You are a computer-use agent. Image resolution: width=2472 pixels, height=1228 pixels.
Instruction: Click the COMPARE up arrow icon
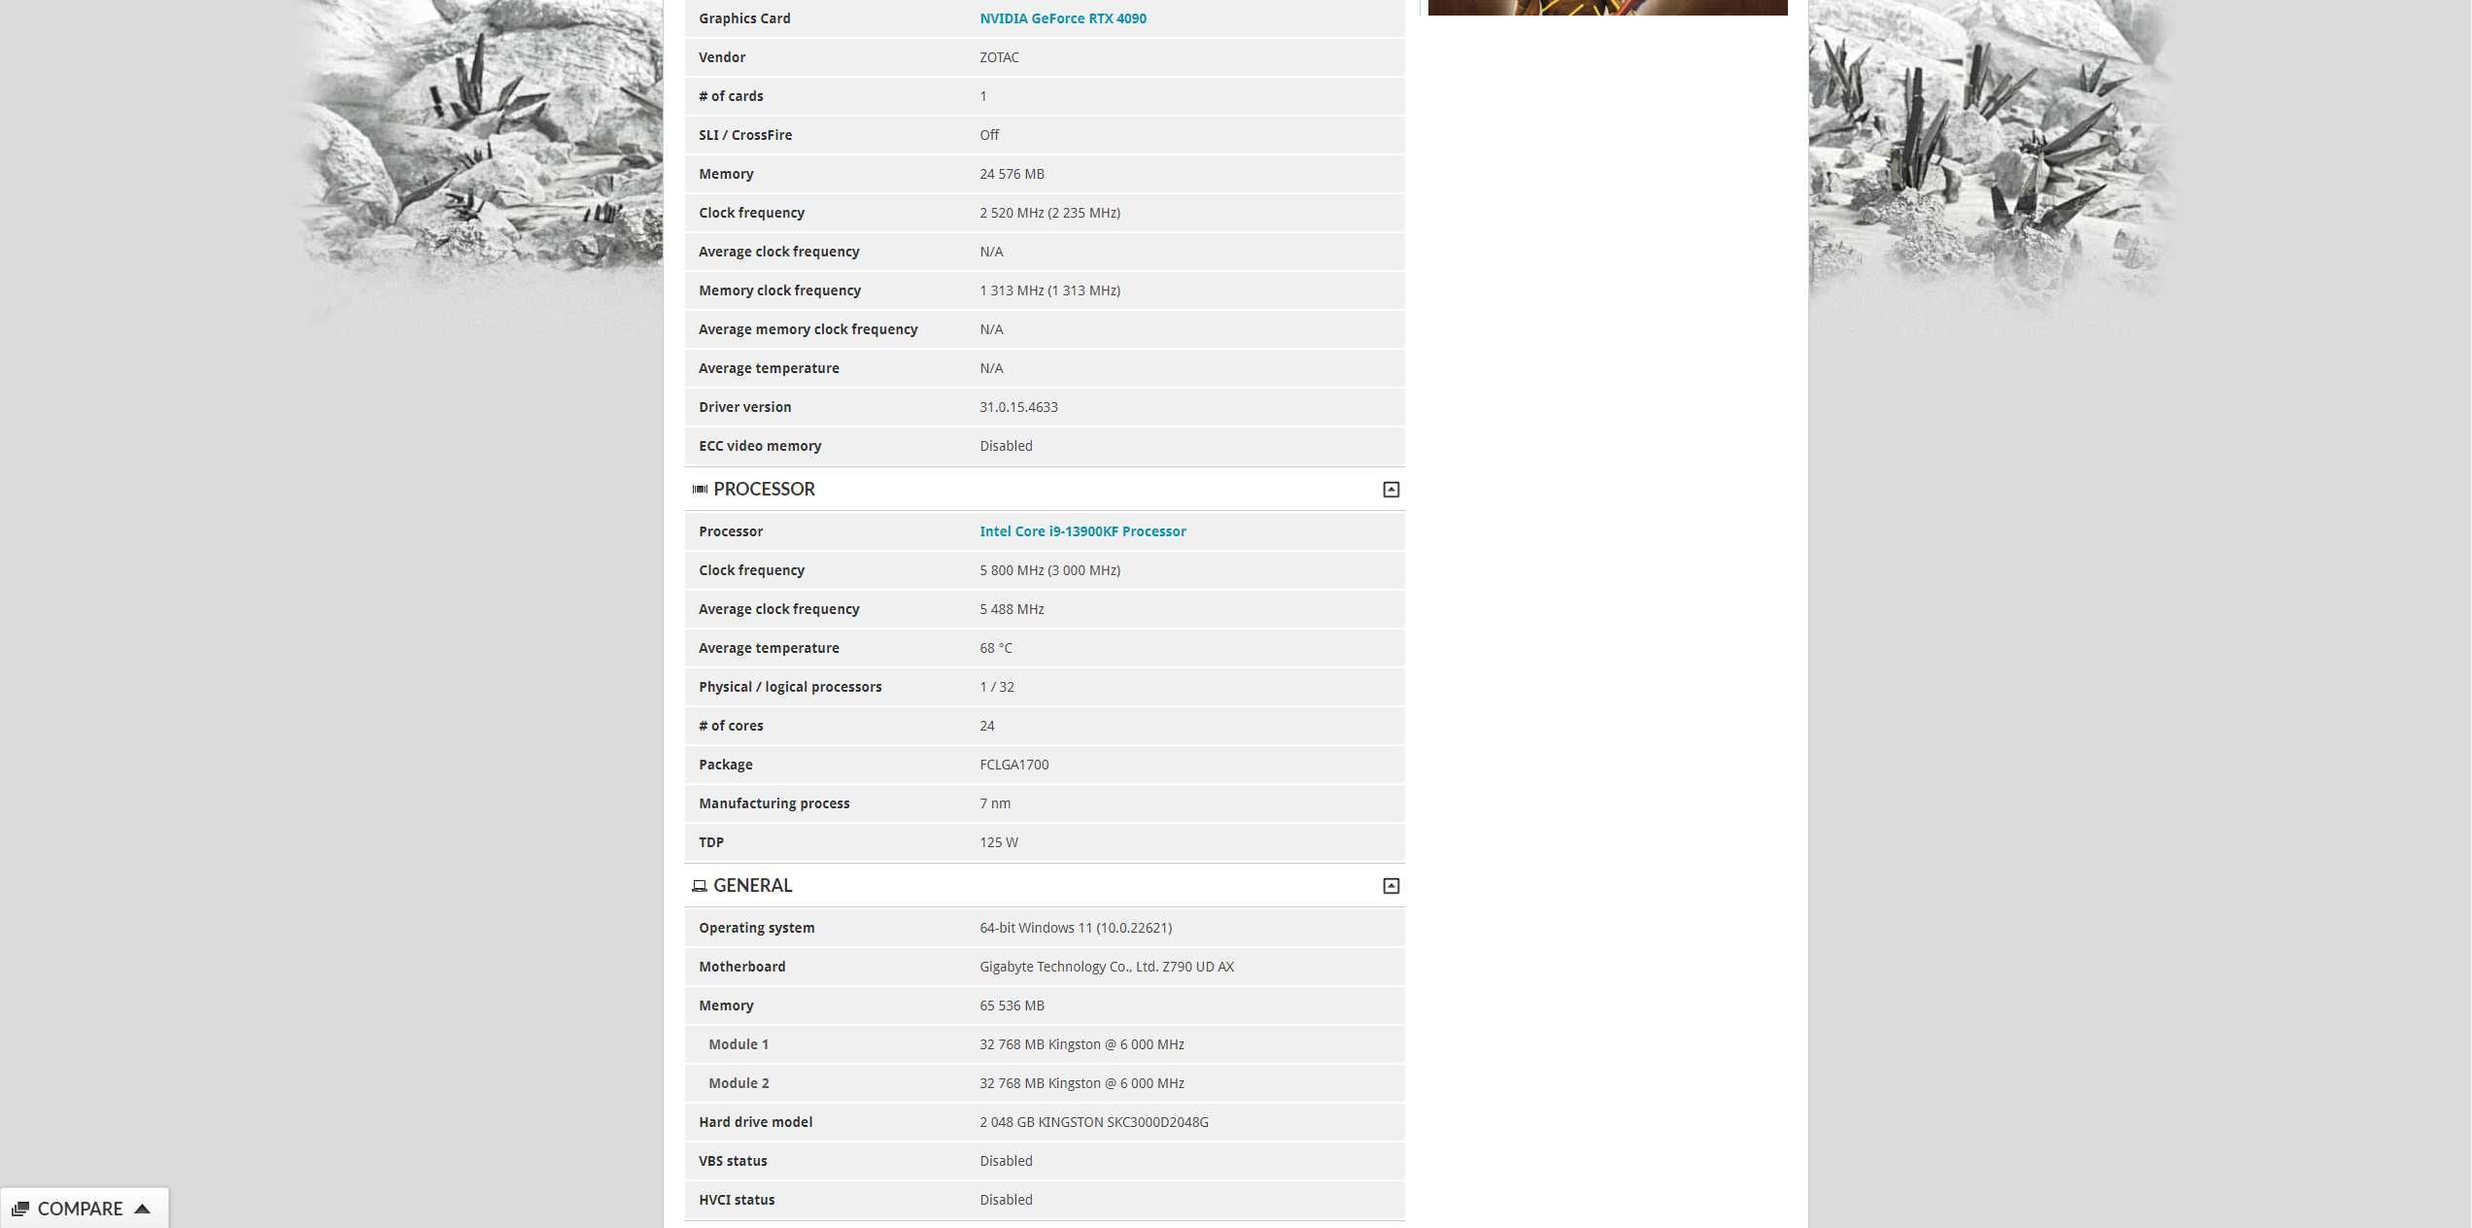coord(142,1209)
